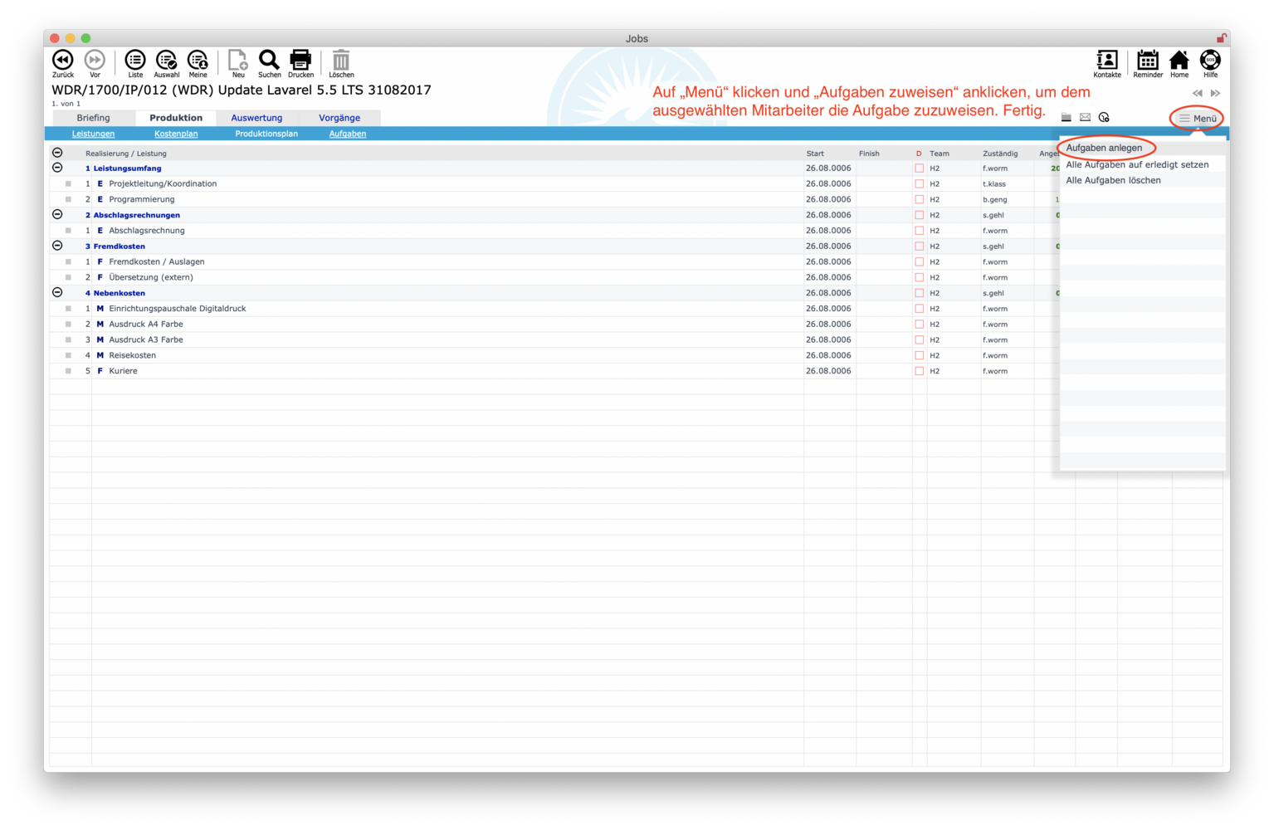Create new record with Neu icon
This screenshot has height=830, width=1274.
pyautogui.click(x=237, y=61)
